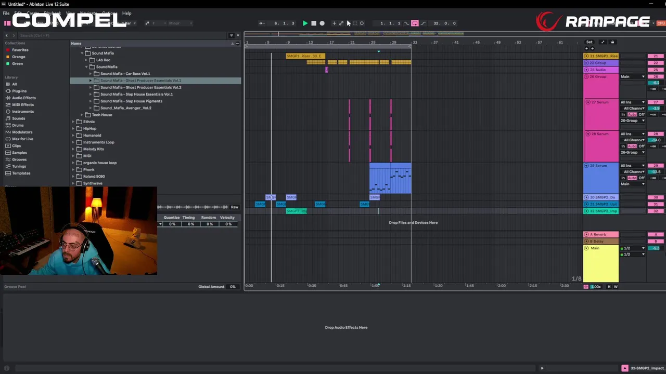Click the browser search field
Viewport: 666px width, 374px height.
point(122,35)
